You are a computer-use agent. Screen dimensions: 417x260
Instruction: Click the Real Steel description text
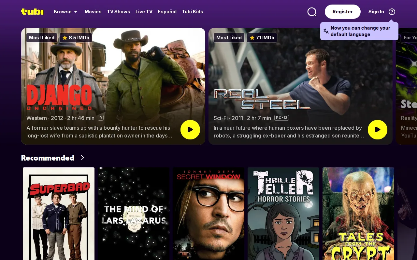pos(289,132)
